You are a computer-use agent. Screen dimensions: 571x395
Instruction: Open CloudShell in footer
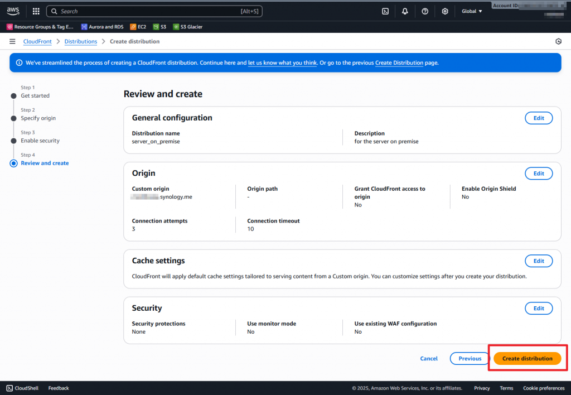[x=22, y=388]
